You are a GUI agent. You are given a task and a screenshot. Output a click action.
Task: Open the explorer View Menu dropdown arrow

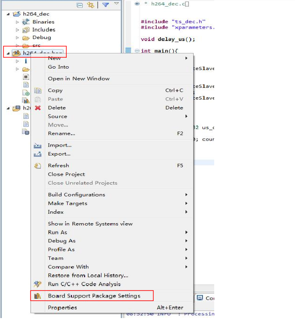point(116,4)
